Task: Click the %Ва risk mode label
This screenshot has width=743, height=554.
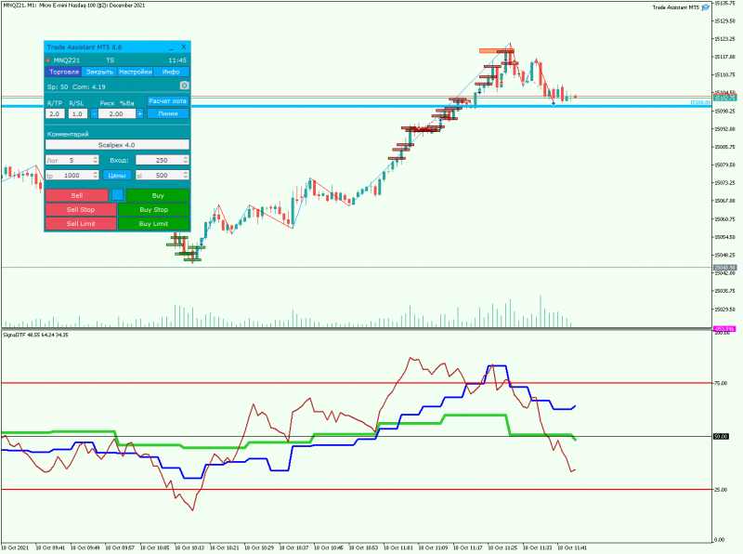Action: click(x=127, y=103)
